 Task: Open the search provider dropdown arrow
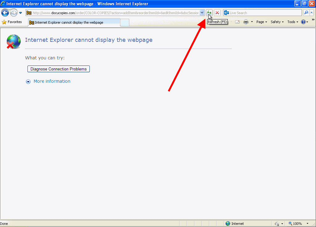[312, 13]
